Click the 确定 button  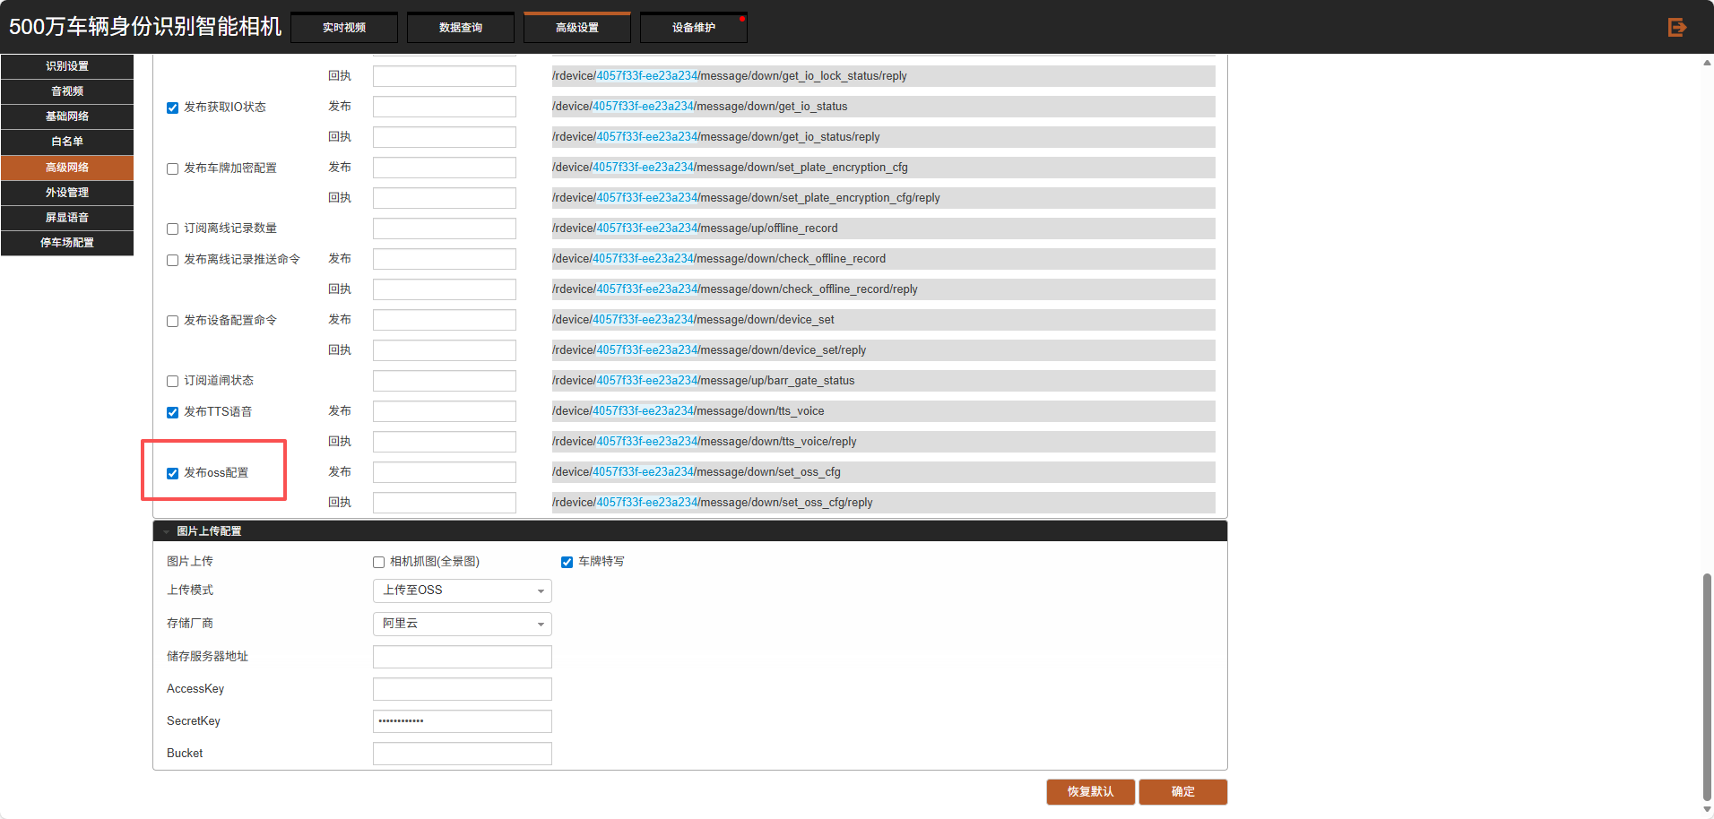tap(1183, 792)
